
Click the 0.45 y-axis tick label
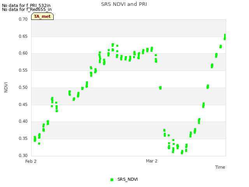[x=23, y=105]
